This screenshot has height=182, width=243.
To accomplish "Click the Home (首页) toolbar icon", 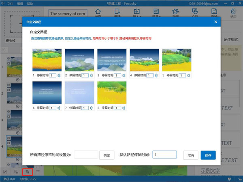I will [98, 12].
